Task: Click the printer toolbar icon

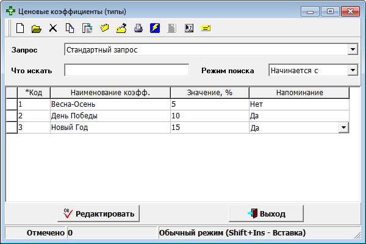Action: pyautogui.click(x=138, y=28)
